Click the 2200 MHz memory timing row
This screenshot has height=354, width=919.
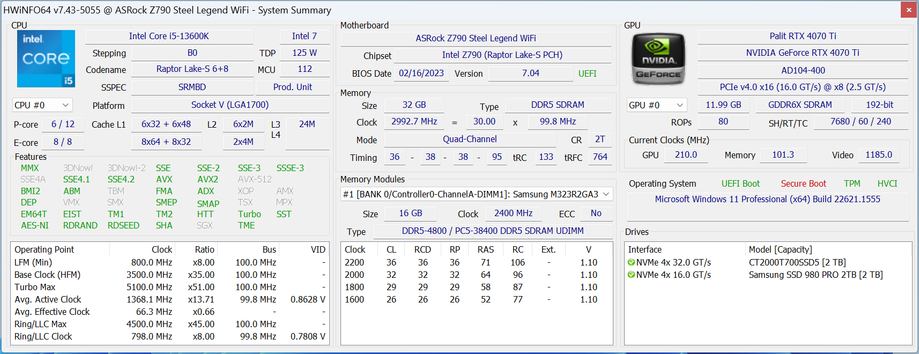point(477,263)
